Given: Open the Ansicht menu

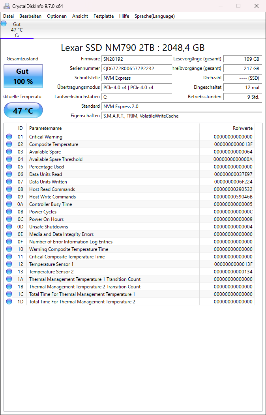Looking at the screenshot, I should click(80, 16).
